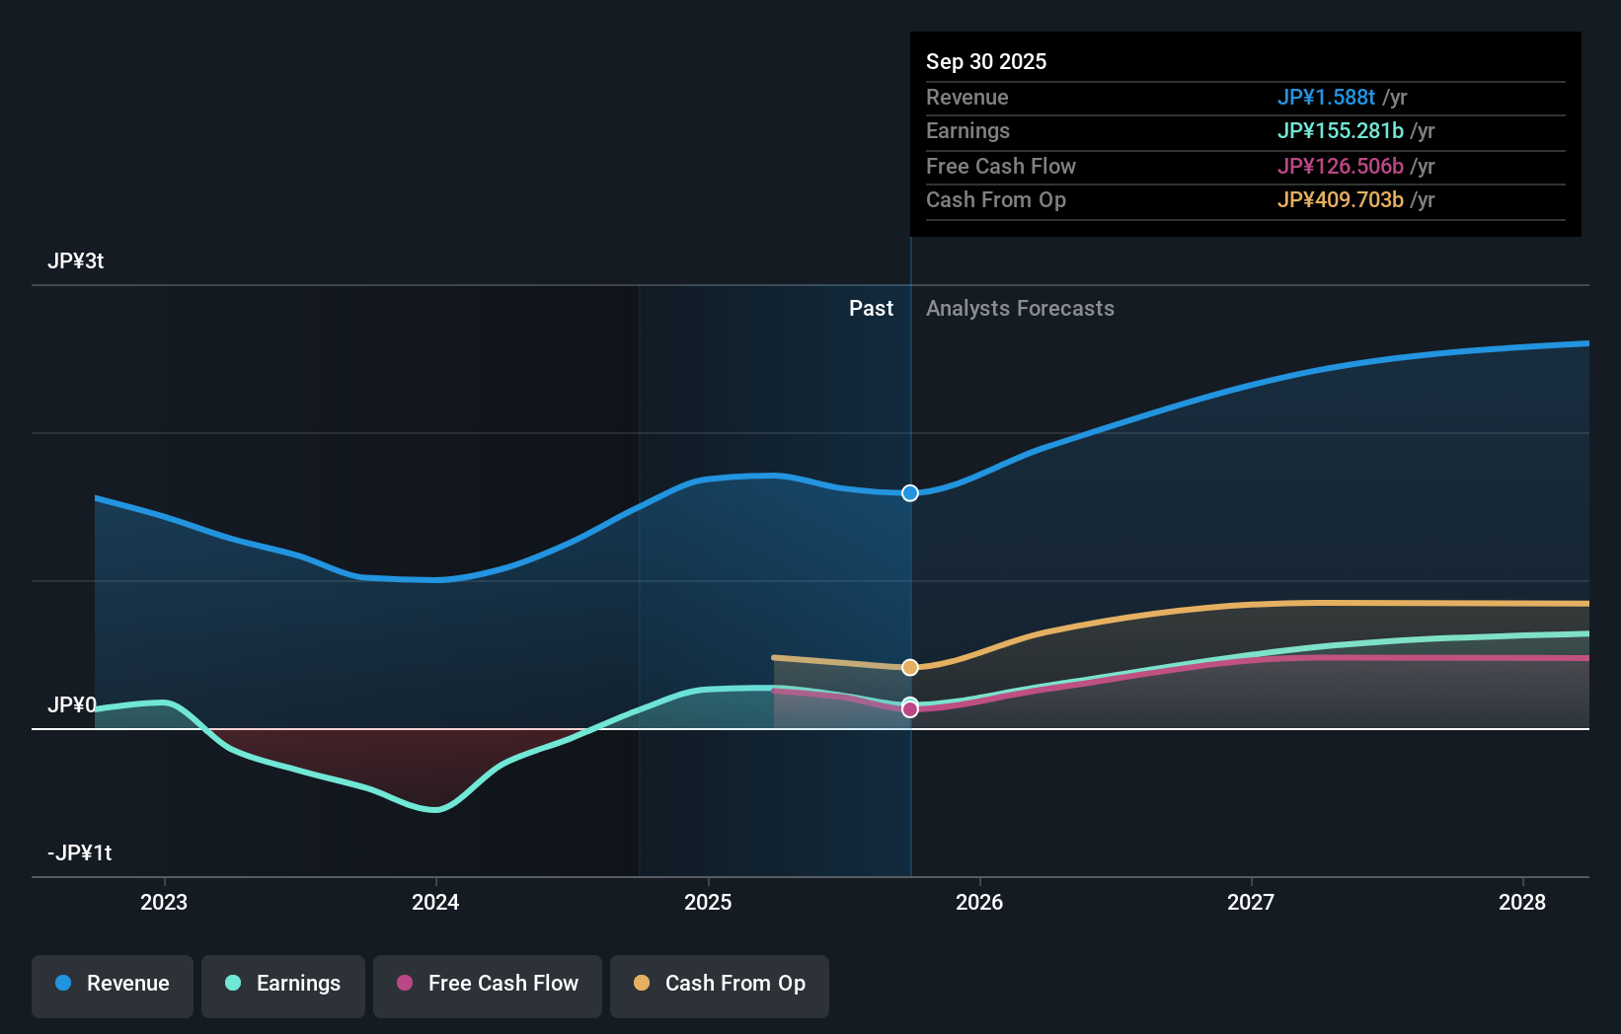The image size is (1621, 1034).
Task: Click the JP¥1.588t Revenue value link
Action: coord(1327,97)
